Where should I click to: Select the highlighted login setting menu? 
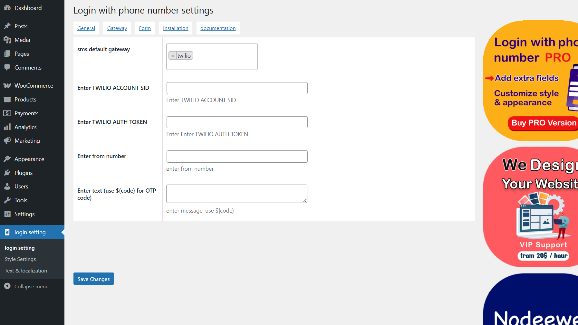[32, 232]
